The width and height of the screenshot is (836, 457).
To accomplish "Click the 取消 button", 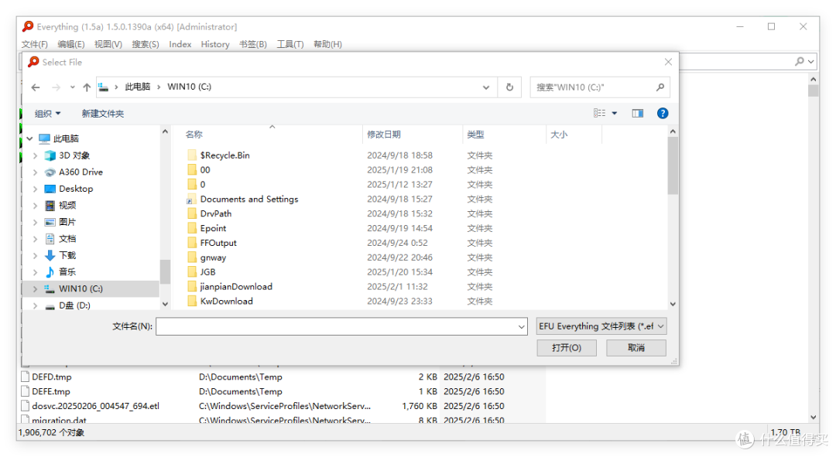I will coord(636,348).
